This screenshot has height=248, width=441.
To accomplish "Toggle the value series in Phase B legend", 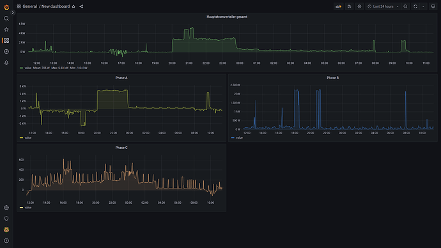I will tap(239, 138).
